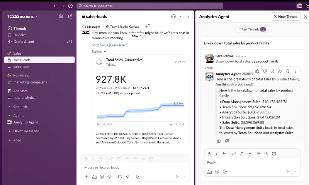Viewport: 309px width, 185px height.
Task: Bookmark the Analytics Agent message
Action: (288, 71)
